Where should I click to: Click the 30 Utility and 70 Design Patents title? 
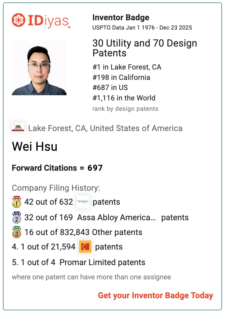click(x=145, y=48)
